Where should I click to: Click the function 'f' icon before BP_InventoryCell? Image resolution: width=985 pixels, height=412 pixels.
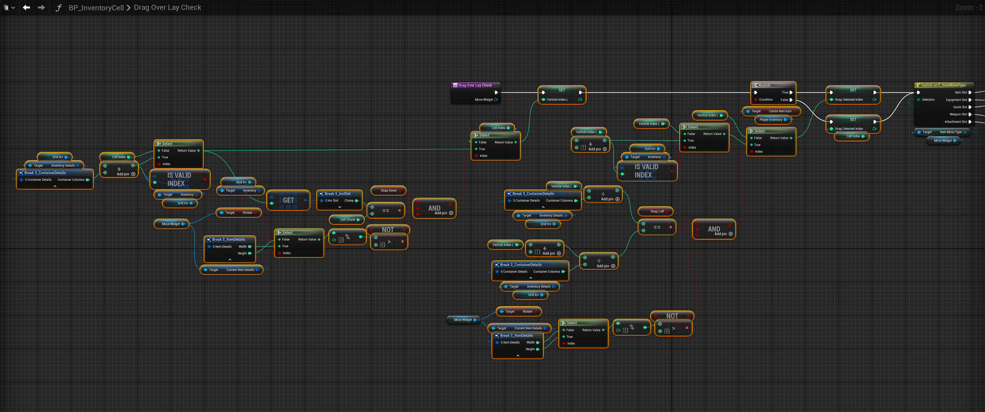click(58, 8)
